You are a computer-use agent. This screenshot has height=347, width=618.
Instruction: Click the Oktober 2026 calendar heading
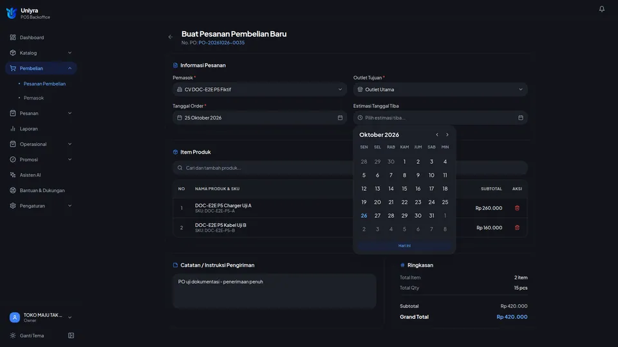click(x=379, y=134)
